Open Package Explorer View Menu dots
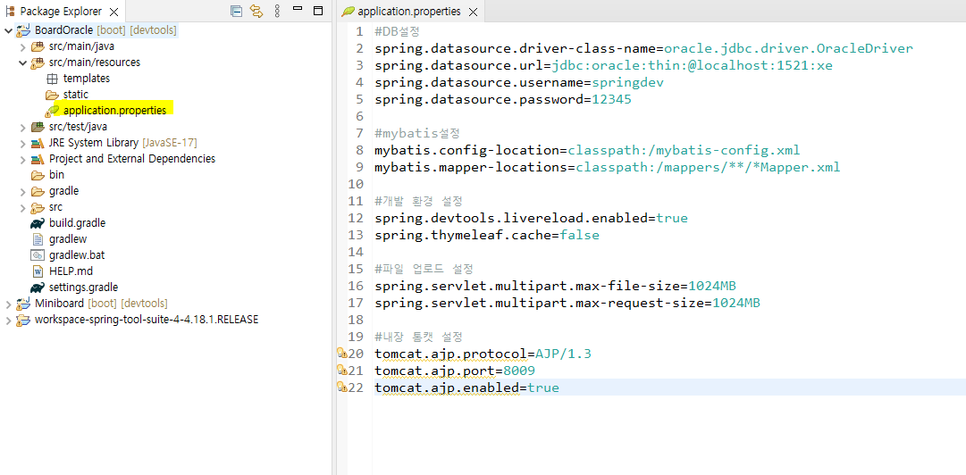Image resolution: width=966 pixels, height=475 pixels. click(x=277, y=11)
